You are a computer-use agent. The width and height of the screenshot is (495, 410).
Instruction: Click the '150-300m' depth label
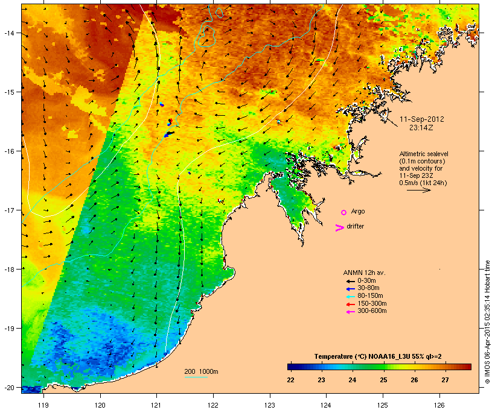372,303
